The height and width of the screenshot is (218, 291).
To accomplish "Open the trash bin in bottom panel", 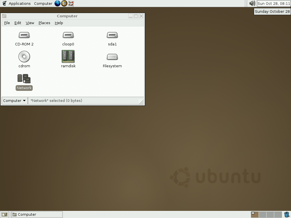I will pos(286,214).
